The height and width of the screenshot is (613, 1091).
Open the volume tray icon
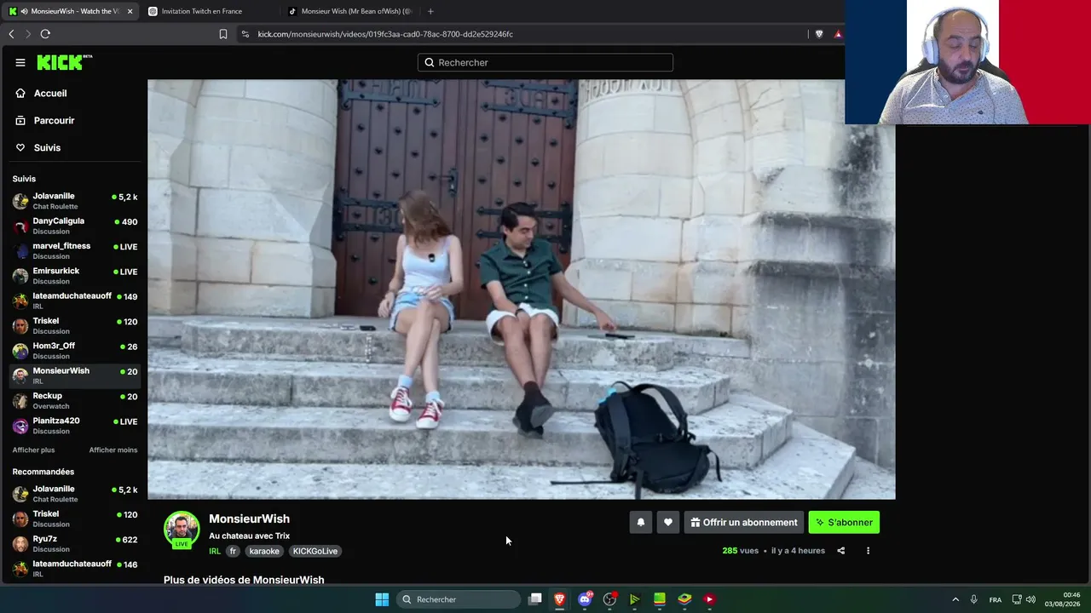[x=1030, y=599]
